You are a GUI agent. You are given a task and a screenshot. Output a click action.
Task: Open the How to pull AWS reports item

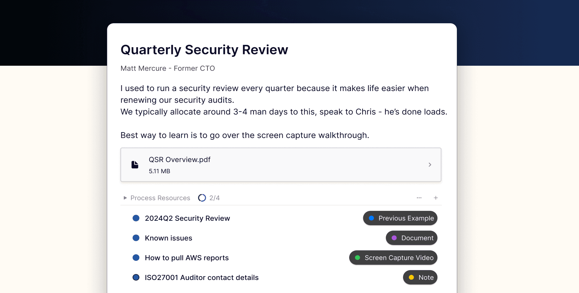point(187,258)
